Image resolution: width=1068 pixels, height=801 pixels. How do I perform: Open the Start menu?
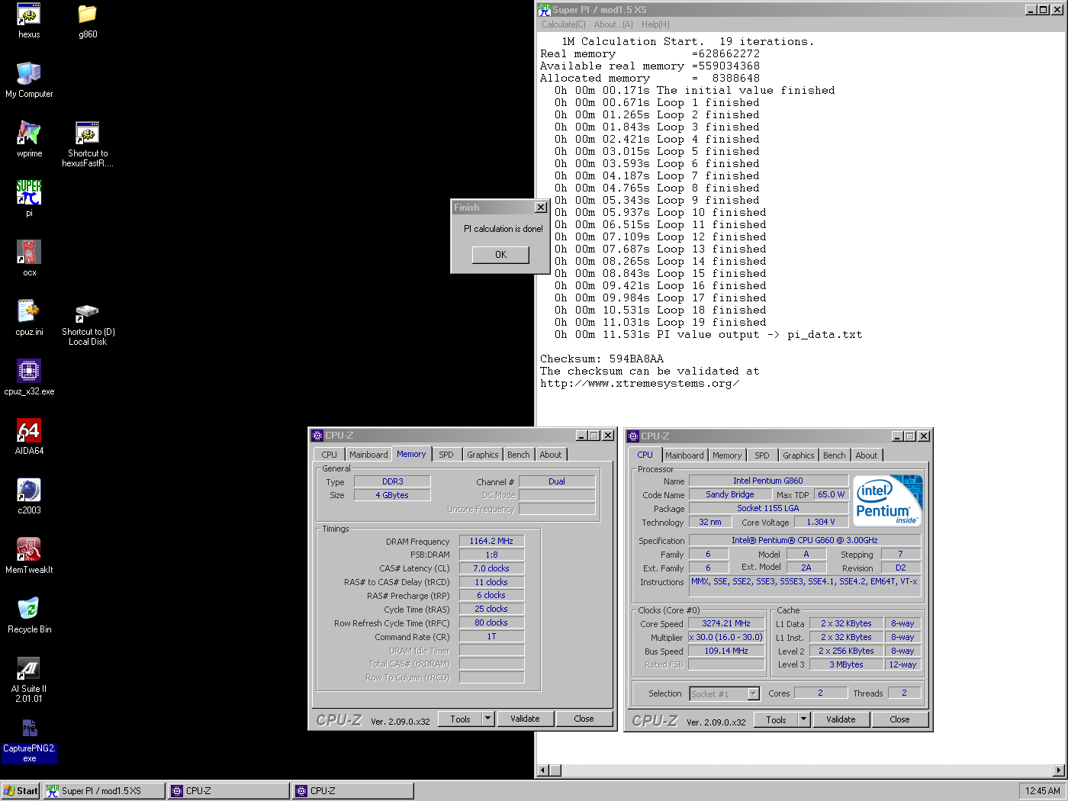click(x=21, y=791)
